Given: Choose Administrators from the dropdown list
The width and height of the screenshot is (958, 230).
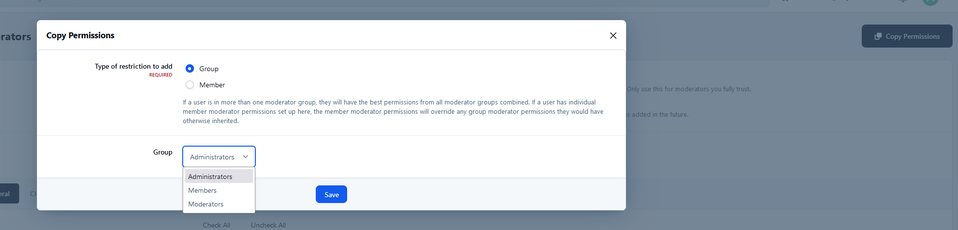Looking at the screenshot, I should click(x=210, y=177).
